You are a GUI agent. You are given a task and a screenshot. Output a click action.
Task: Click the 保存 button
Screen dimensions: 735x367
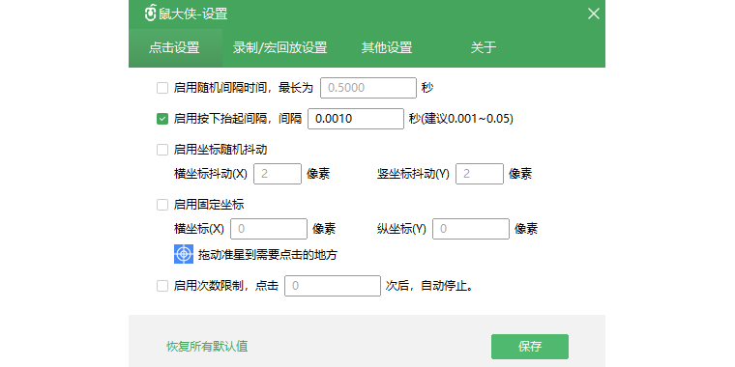(x=530, y=347)
